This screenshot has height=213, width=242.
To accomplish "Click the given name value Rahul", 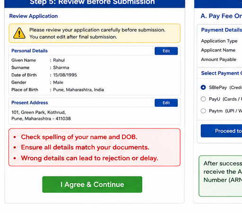I will (59, 60).
